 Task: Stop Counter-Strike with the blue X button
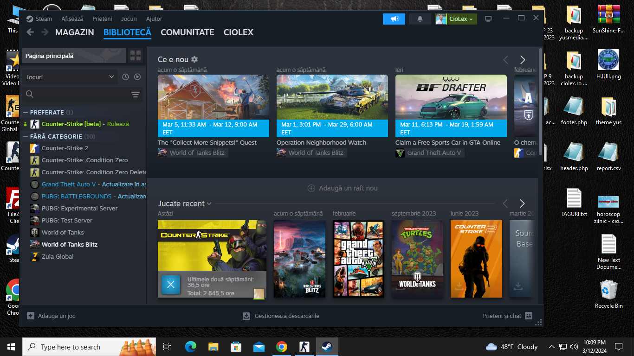170,285
